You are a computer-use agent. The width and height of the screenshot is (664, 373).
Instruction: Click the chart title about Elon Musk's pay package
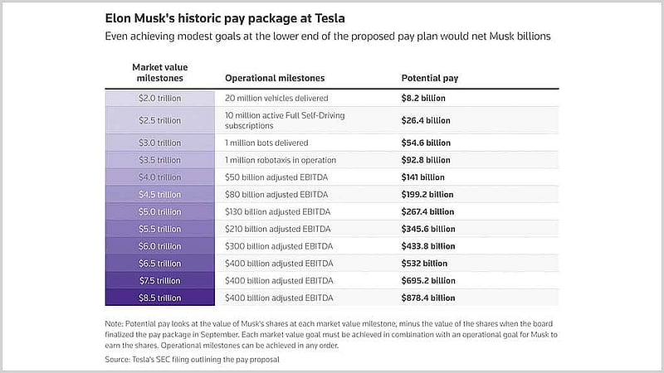[225, 18]
